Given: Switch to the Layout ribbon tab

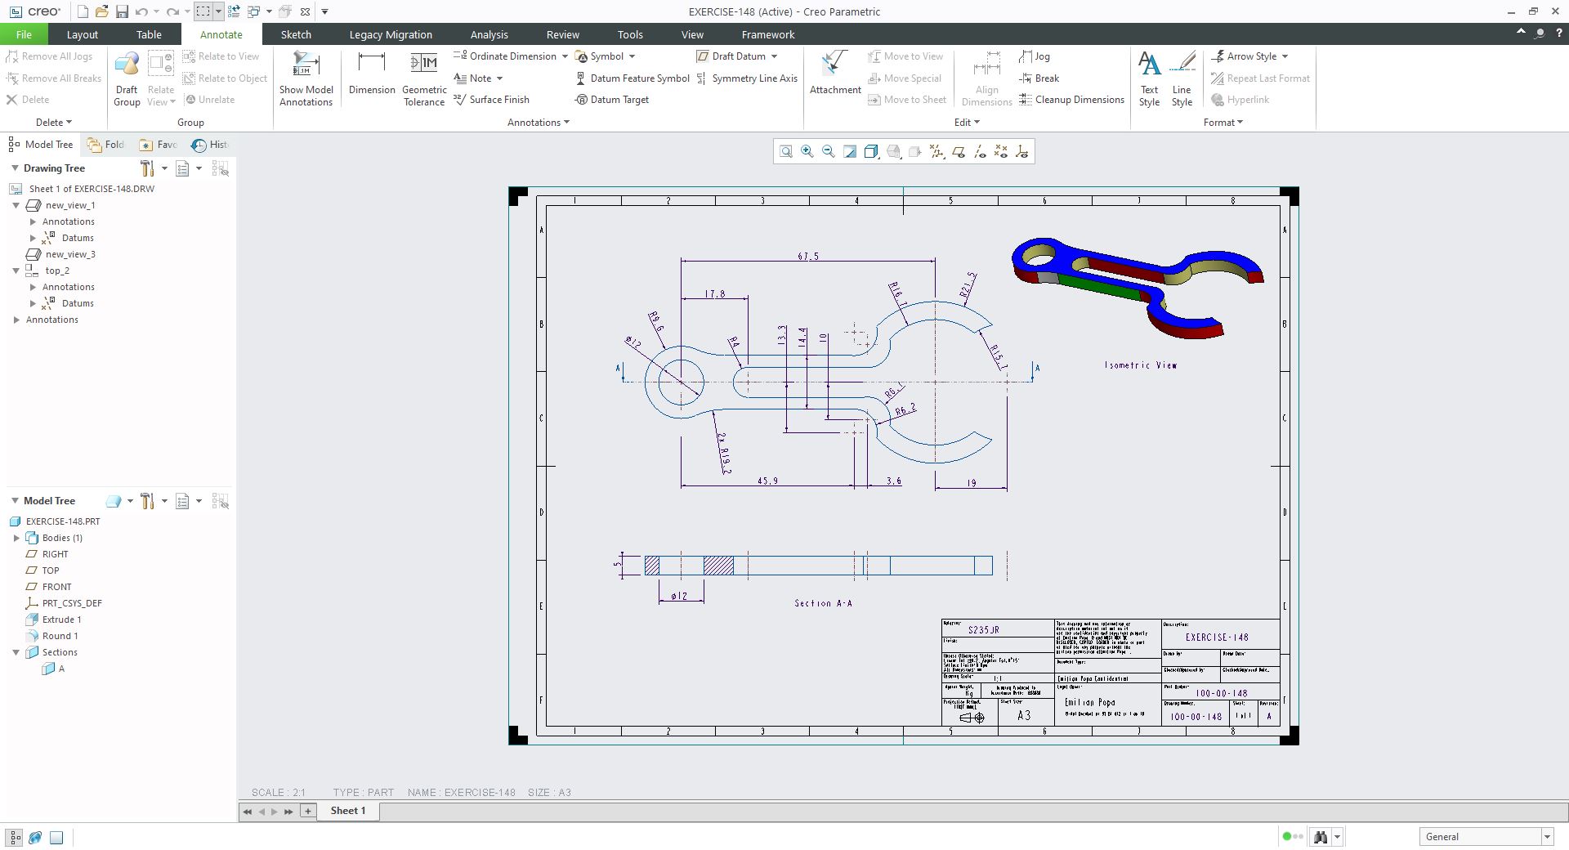Looking at the screenshot, I should (82, 34).
